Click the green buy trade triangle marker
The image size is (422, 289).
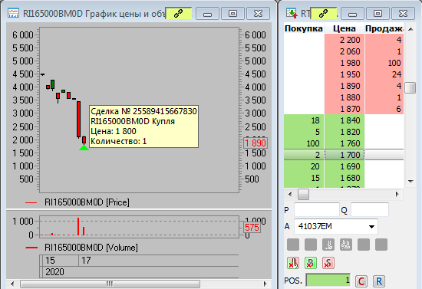[84, 148]
